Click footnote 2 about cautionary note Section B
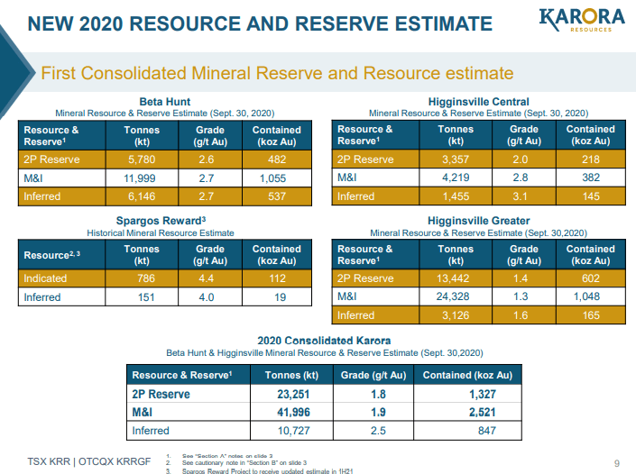This screenshot has width=636, height=474. (244, 463)
